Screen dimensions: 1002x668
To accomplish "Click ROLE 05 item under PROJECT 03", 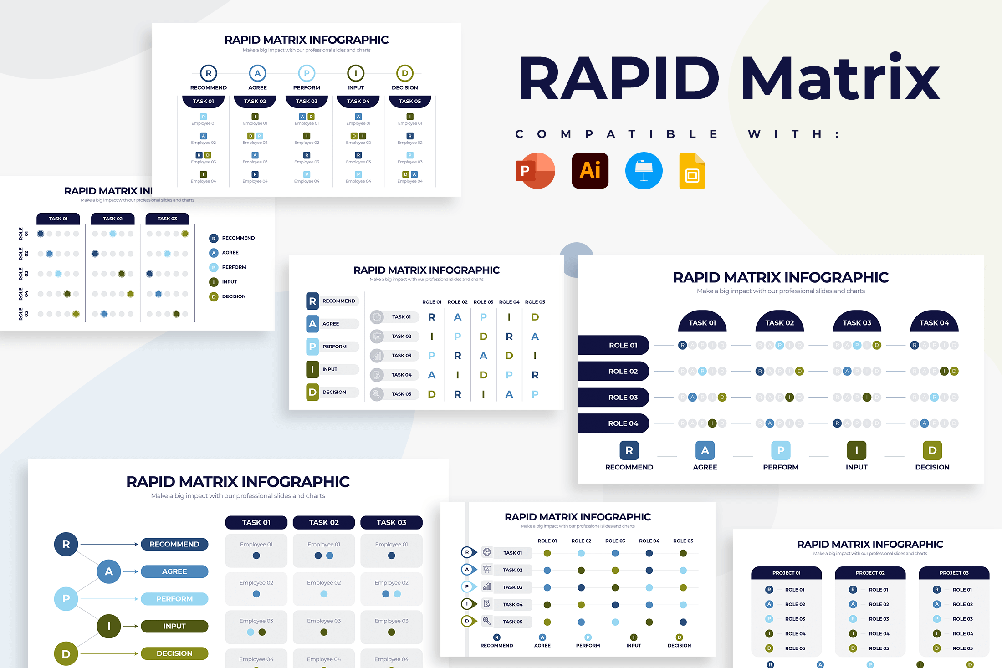I will (x=953, y=648).
